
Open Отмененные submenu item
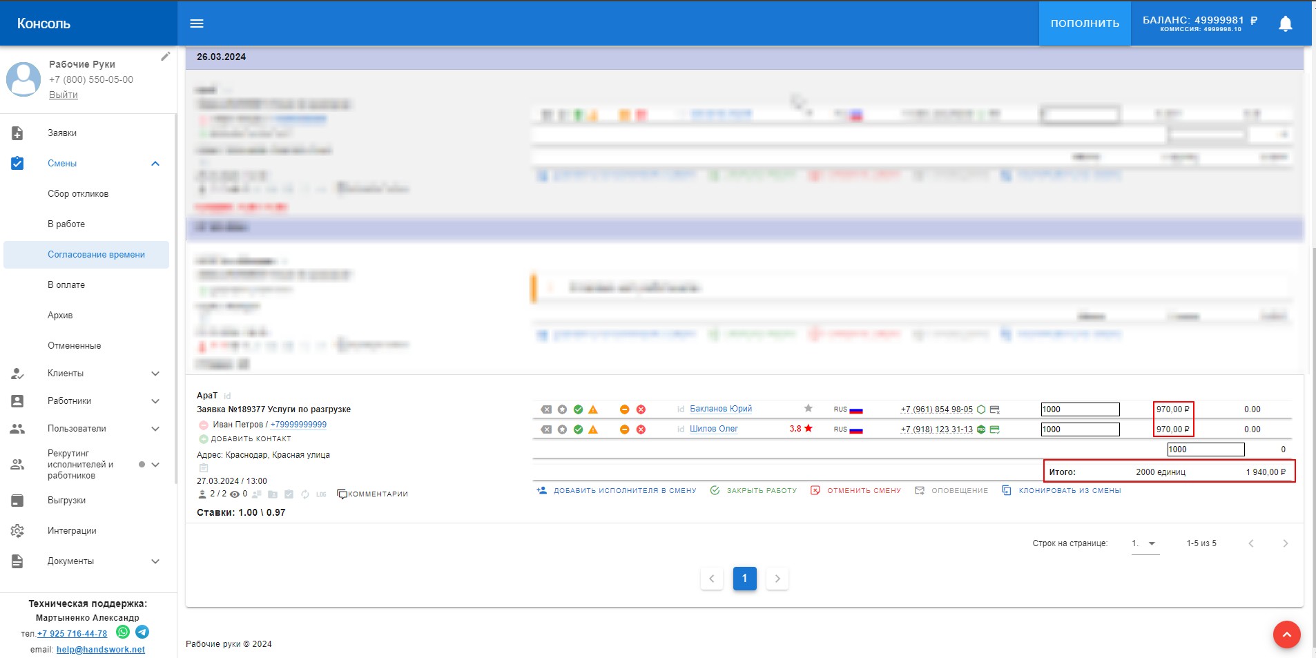74,346
